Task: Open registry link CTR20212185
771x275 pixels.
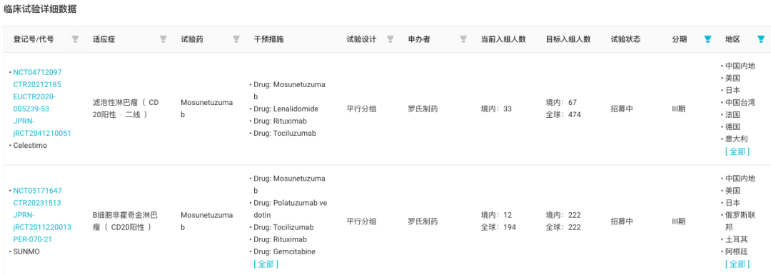Action: pos(37,84)
